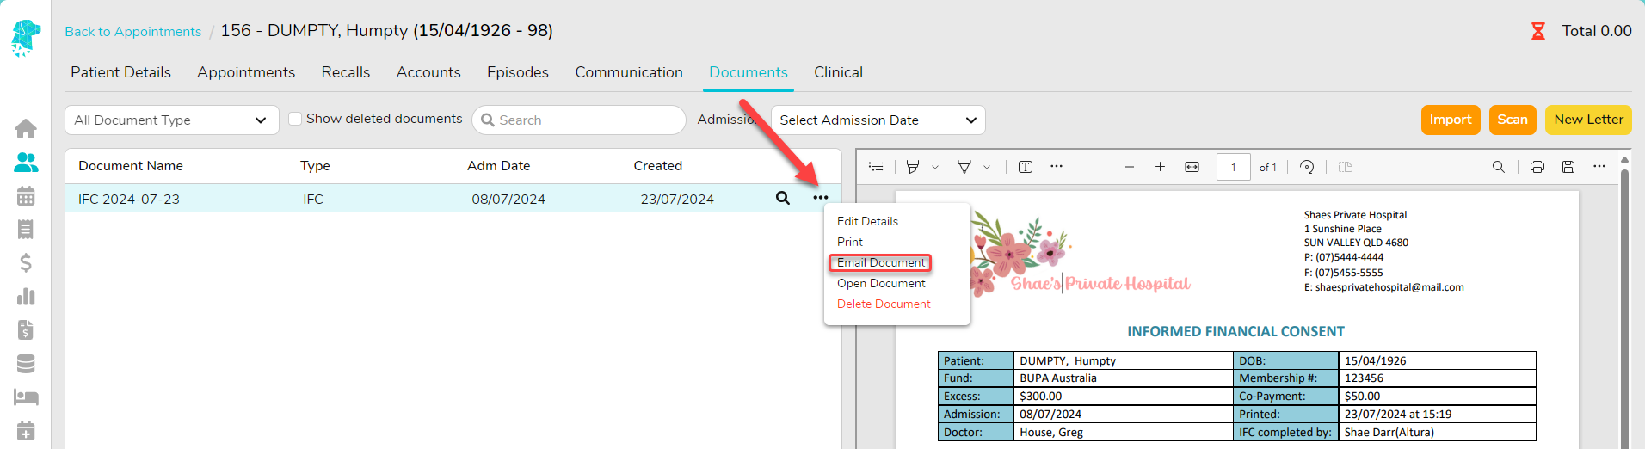The height and width of the screenshot is (449, 1645).
Task: Expand highlight pen options chevron
Action: [x=935, y=167]
